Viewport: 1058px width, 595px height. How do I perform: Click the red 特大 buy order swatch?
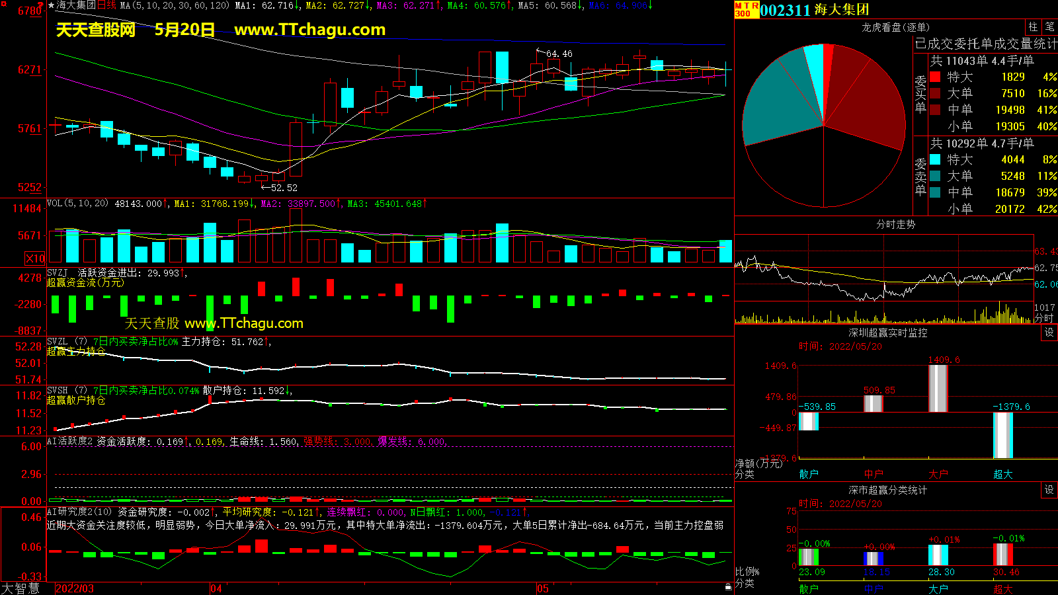click(935, 77)
